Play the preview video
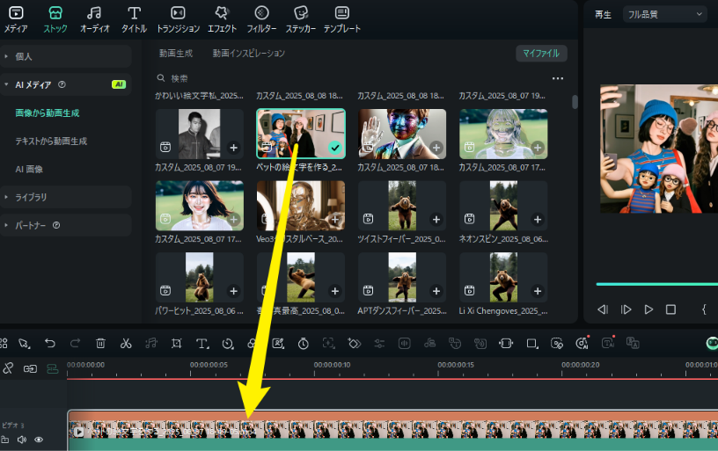 click(648, 309)
